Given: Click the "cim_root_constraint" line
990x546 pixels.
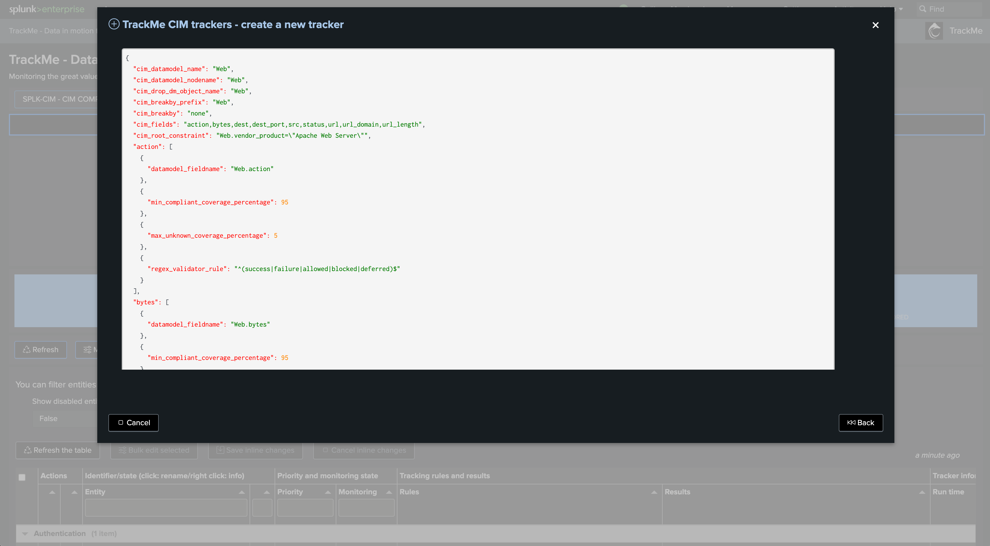Looking at the screenshot, I should click(252, 136).
